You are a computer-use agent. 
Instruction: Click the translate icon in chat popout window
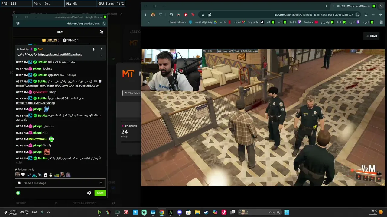(x=18, y=24)
